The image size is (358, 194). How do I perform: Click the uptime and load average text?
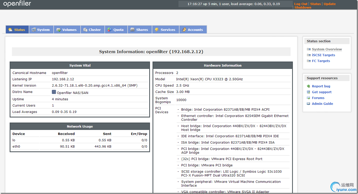[234, 4]
